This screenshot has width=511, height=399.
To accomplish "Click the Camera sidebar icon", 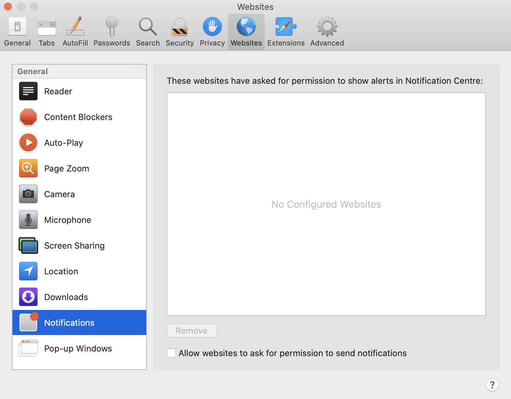I will click(x=28, y=194).
